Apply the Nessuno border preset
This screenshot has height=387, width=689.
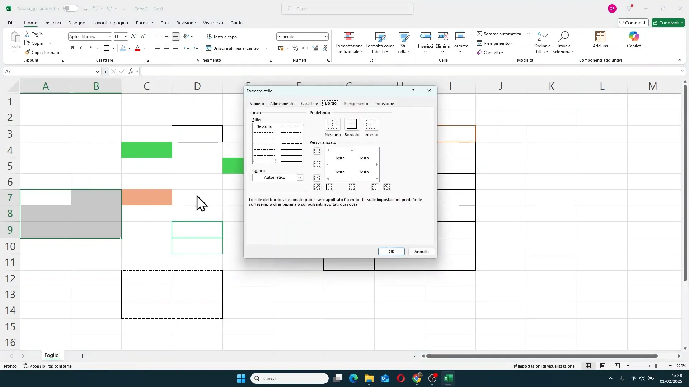point(332,124)
